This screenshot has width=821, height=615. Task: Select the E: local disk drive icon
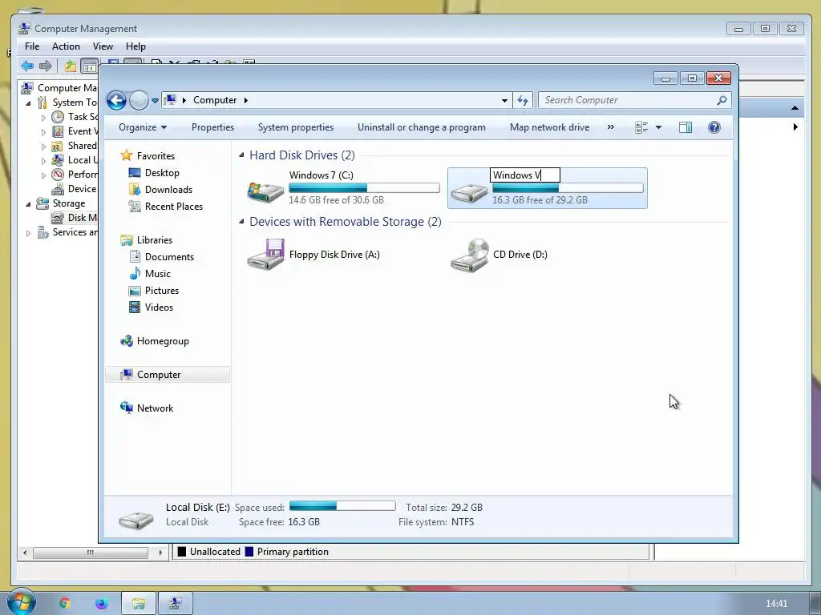469,192
